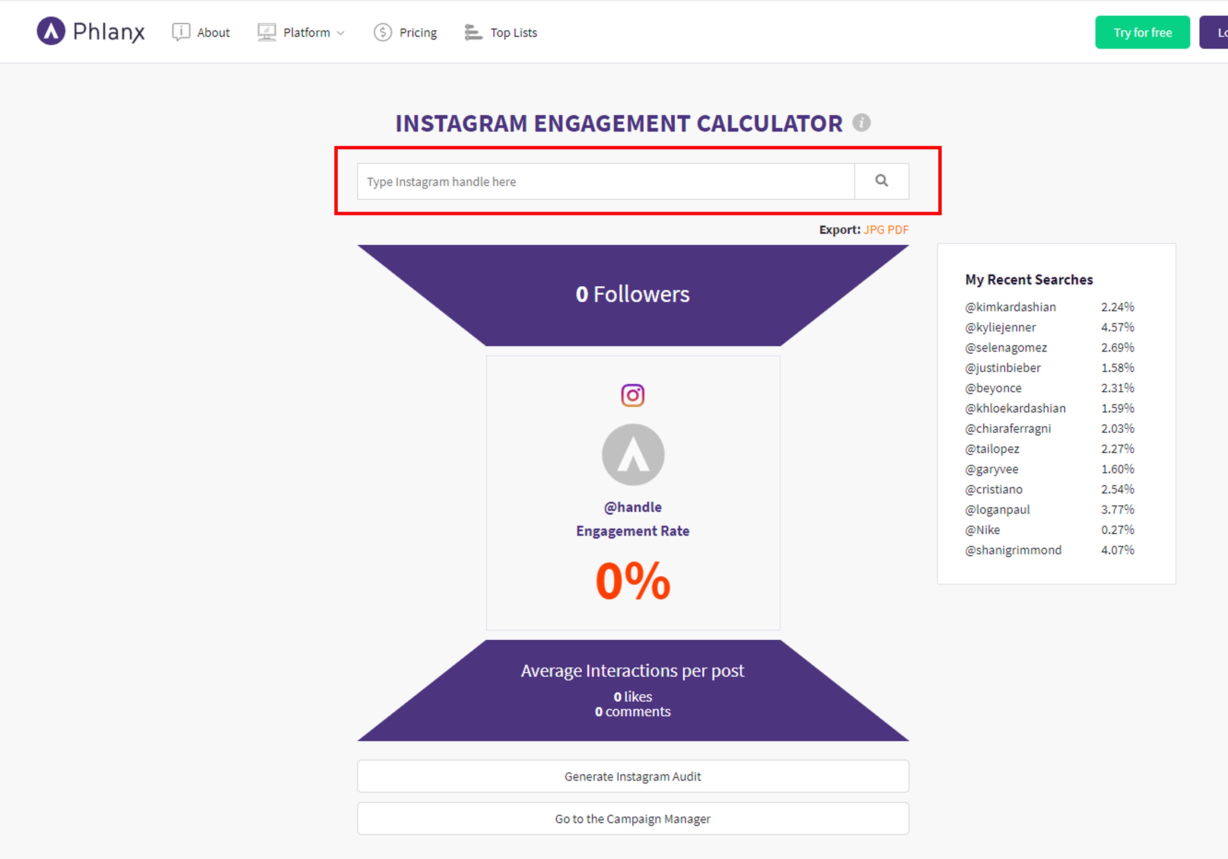Select @justinbieber in recent searches
This screenshot has width=1228, height=859.
pyautogui.click(x=1003, y=368)
